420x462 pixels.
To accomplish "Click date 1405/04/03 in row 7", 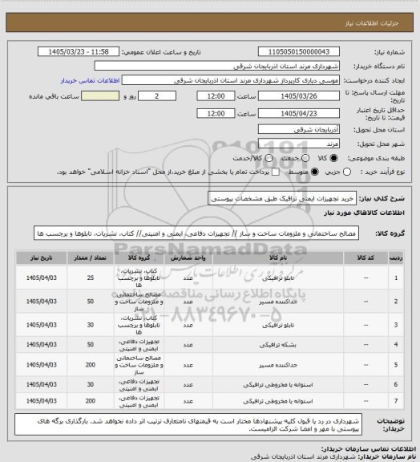I will pyautogui.click(x=41, y=401).
